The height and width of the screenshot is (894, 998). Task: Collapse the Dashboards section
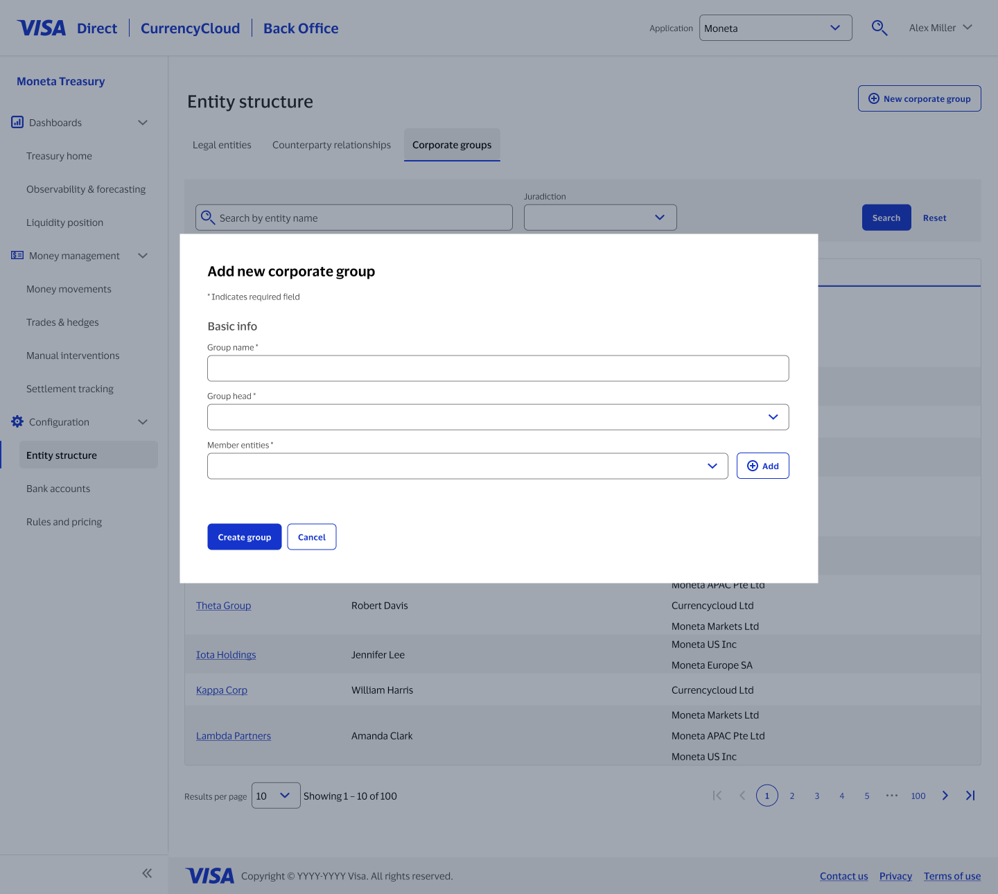tap(143, 122)
